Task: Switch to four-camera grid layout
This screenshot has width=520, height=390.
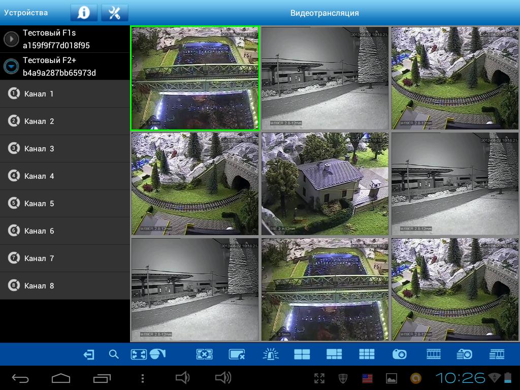Action: (302, 354)
